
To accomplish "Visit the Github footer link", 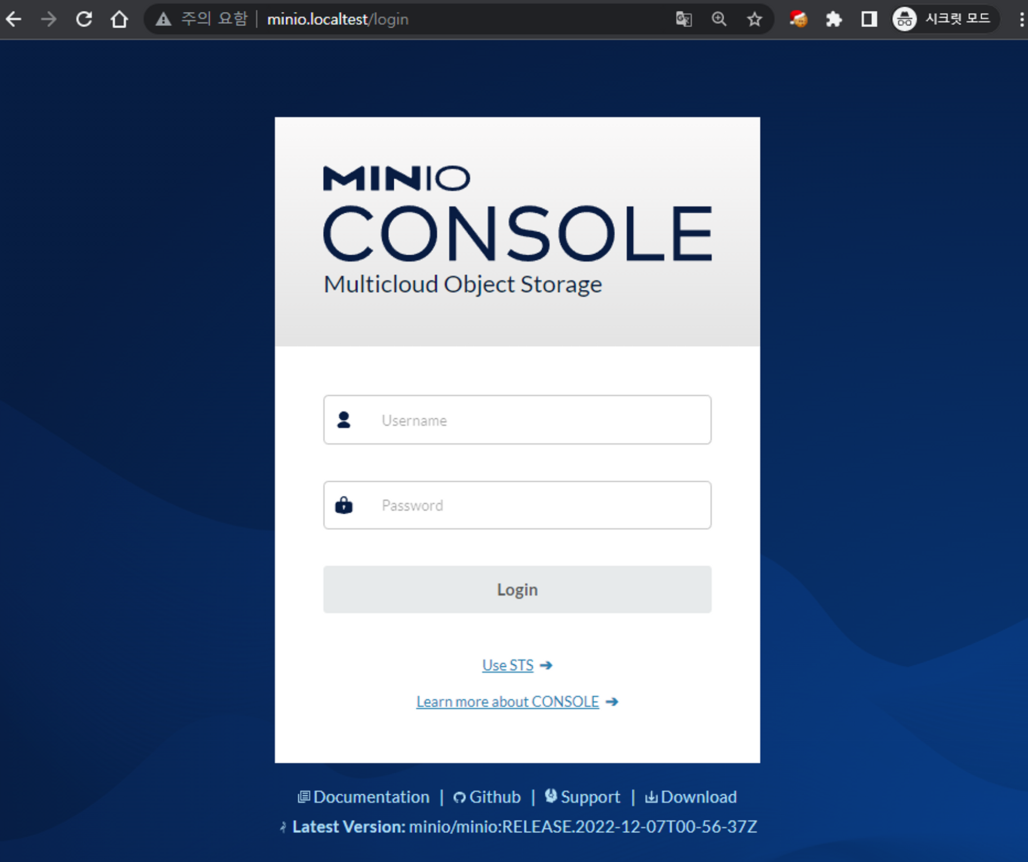I will click(494, 797).
